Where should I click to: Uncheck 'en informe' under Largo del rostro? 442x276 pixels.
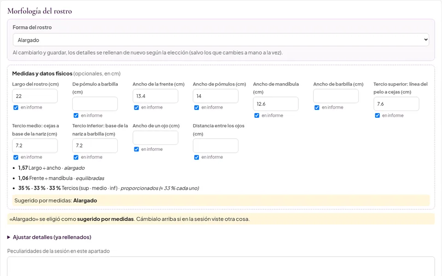(16, 108)
